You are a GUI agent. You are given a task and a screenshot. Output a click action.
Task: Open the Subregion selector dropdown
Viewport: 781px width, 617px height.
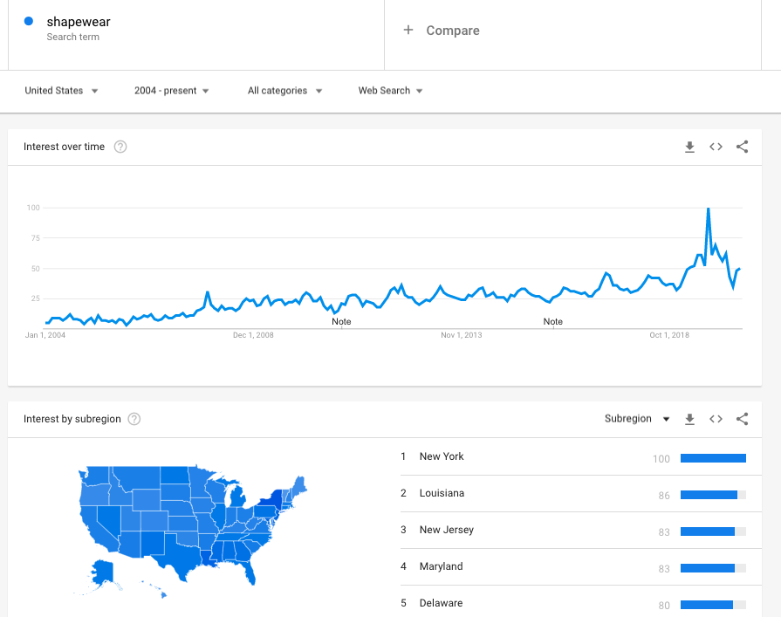pos(637,419)
